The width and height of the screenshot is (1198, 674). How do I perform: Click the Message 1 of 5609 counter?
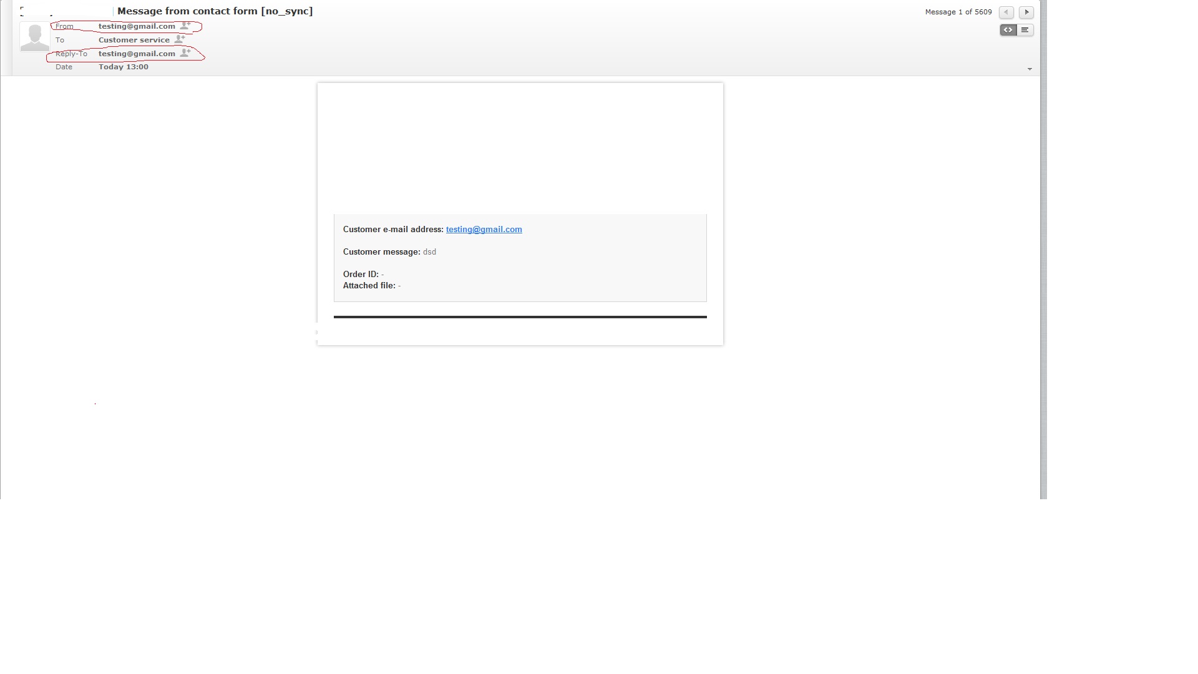coord(958,12)
